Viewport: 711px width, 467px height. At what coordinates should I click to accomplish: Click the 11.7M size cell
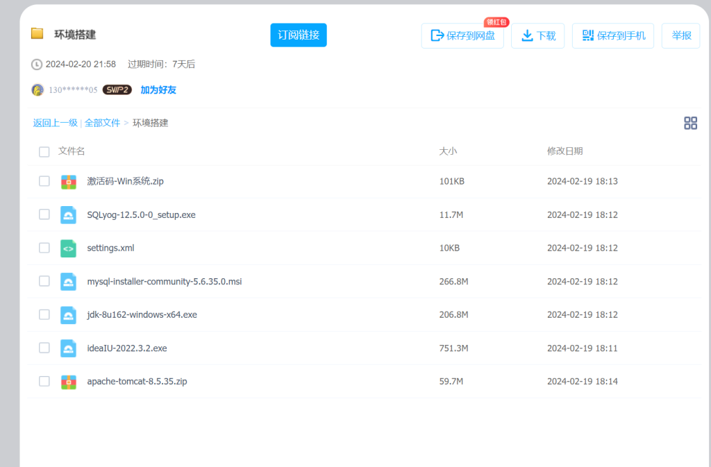pos(451,214)
